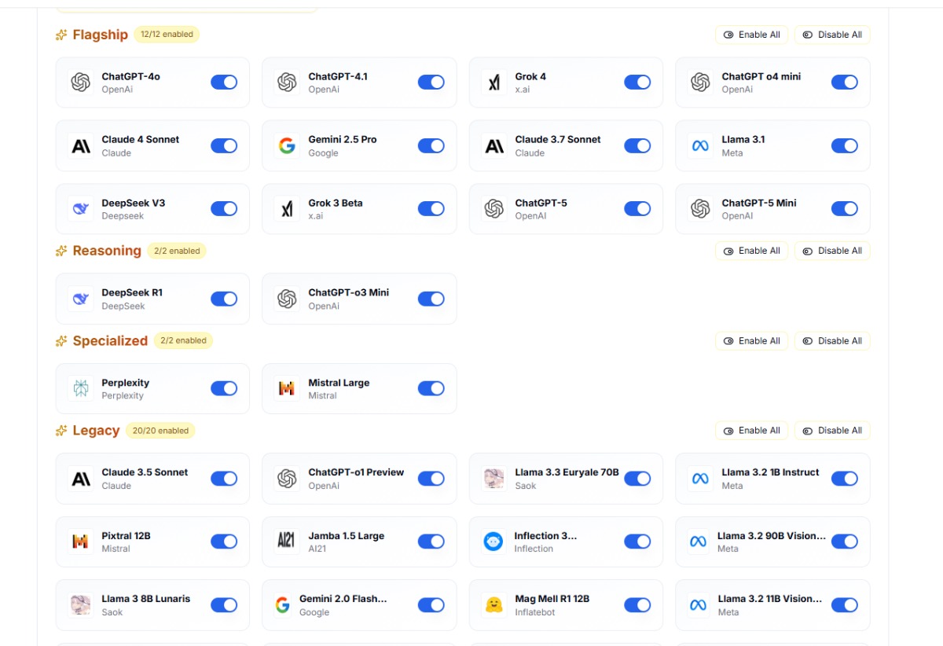The width and height of the screenshot is (943, 646).
Task: Click the Claude logo beside Claude 4 Sonnet
Action: point(80,146)
